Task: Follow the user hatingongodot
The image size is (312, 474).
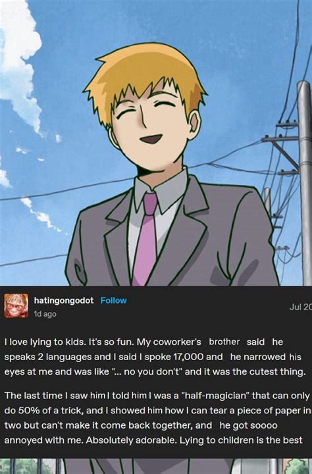Action: tap(113, 300)
